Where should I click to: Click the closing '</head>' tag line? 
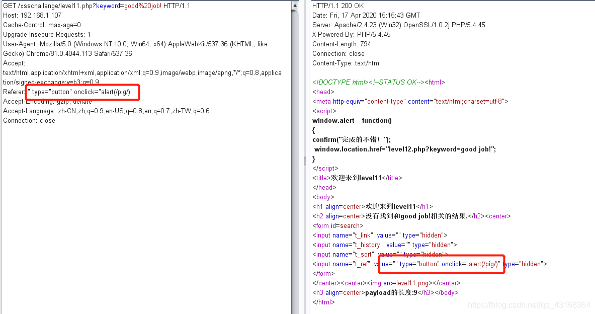click(x=324, y=188)
